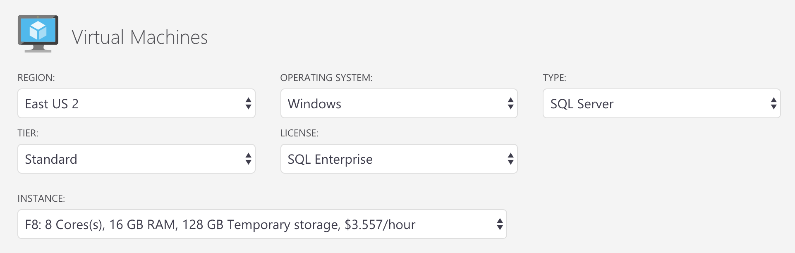Open the License dropdown showing SQL Enterprise
This screenshot has height=253, width=795.
tap(399, 159)
